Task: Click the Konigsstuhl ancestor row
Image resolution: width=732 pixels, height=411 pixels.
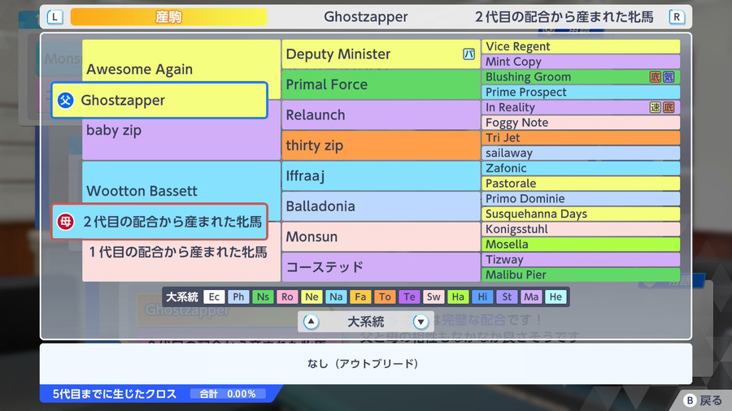Action: [581, 229]
